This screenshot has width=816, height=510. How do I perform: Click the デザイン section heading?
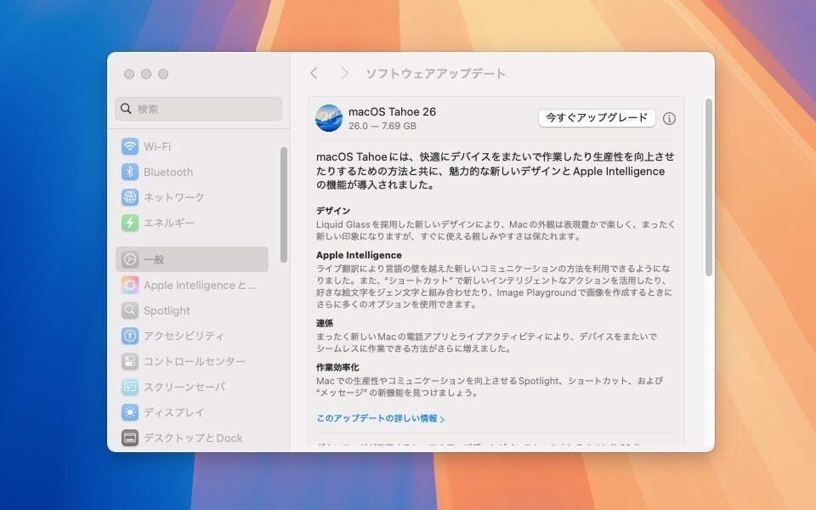coord(333,211)
